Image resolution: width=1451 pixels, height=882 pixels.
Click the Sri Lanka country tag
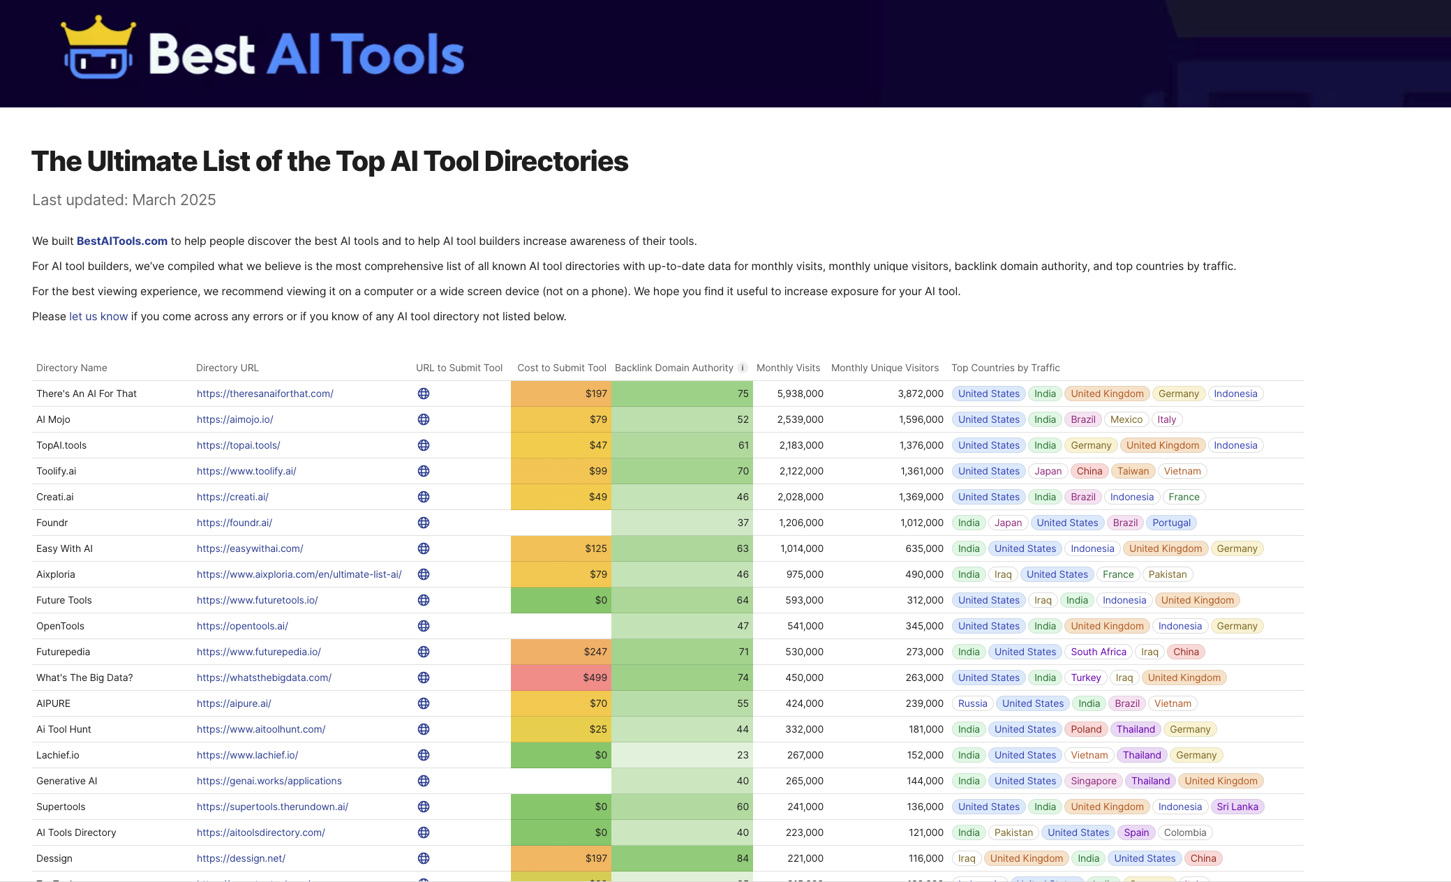tap(1237, 807)
